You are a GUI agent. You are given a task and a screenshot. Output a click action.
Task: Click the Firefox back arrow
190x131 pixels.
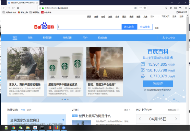pos(4,8)
